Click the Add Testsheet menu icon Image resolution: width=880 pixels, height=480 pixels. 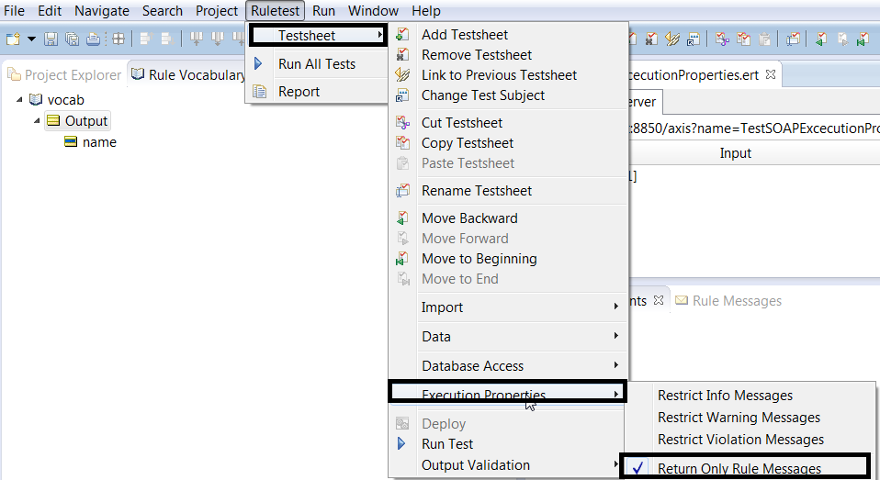pos(402,34)
